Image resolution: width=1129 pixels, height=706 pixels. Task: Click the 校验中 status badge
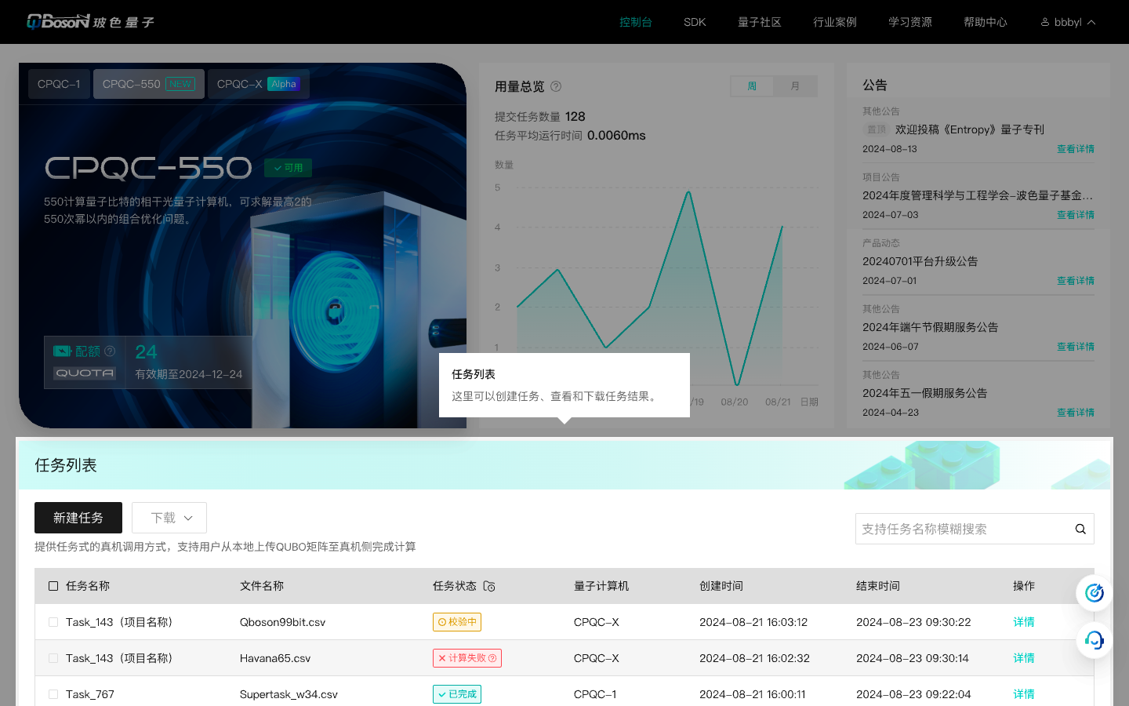pyautogui.click(x=457, y=622)
